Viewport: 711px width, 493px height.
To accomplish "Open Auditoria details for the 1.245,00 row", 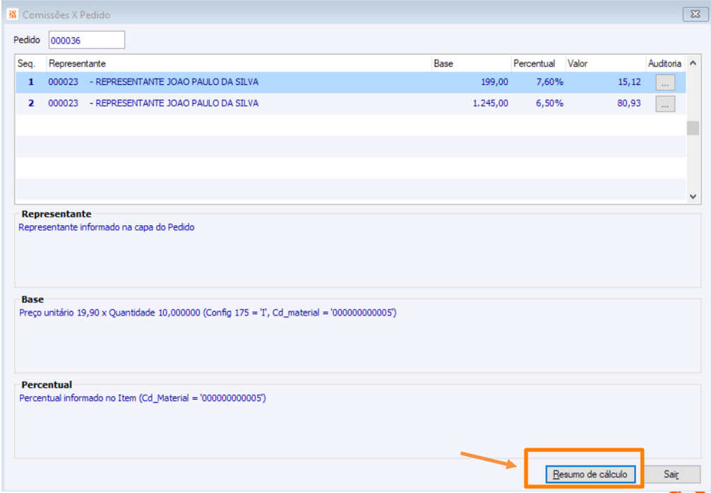I will 665,104.
